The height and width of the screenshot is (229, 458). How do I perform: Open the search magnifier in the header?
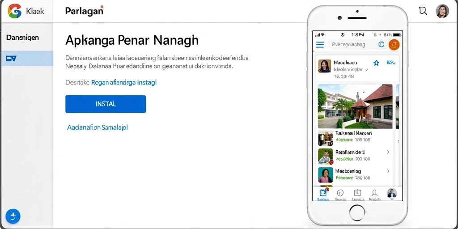(423, 11)
